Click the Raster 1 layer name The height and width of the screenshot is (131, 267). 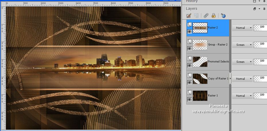(x=213, y=96)
